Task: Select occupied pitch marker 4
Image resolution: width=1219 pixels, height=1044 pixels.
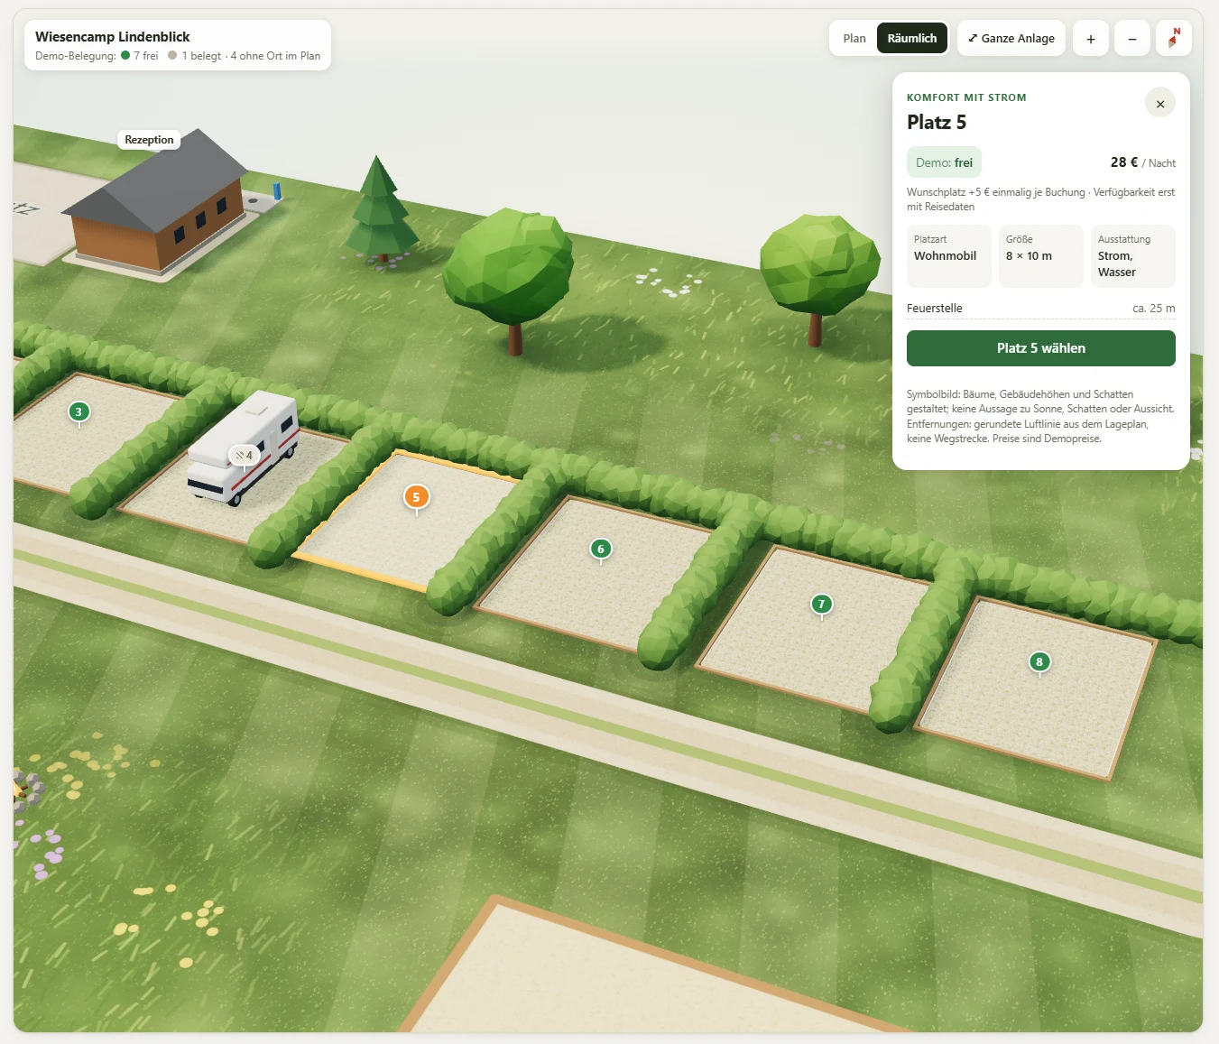Action: point(243,456)
